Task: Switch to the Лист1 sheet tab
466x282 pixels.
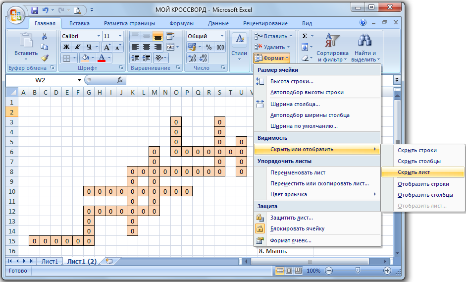Action: 50,261
